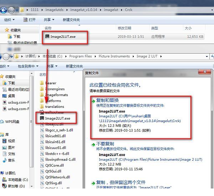Image resolution: width=214 pixels, height=196 pixels.
Task: Click the sidebar scrollbar down arrow
Action: tap(31, 186)
